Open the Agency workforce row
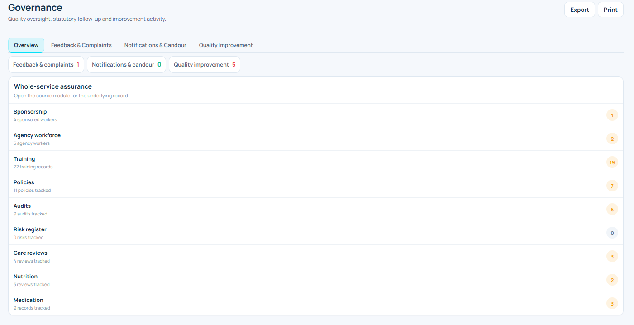This screenshot has width=634, height=325. pos(315,139)
